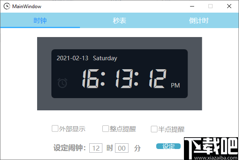Click the alarm minute field showing 00
239x160 pixels.
122,148
